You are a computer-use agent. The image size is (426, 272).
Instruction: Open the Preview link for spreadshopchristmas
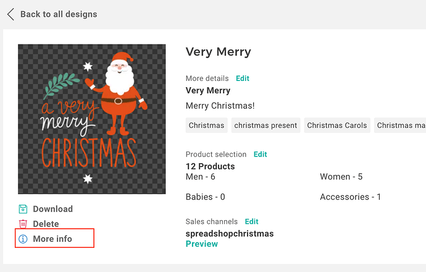point(202,244)
